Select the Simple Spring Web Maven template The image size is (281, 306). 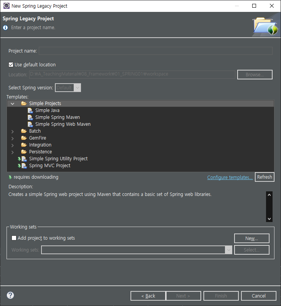63,124
